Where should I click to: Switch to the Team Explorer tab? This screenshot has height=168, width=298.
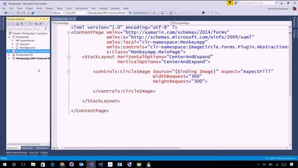click(x=27, y=148)
